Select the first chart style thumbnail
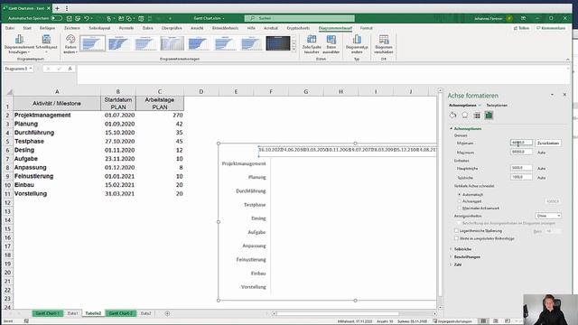The height and width of the screenshot is (325, 578). [x=92, y=43]
